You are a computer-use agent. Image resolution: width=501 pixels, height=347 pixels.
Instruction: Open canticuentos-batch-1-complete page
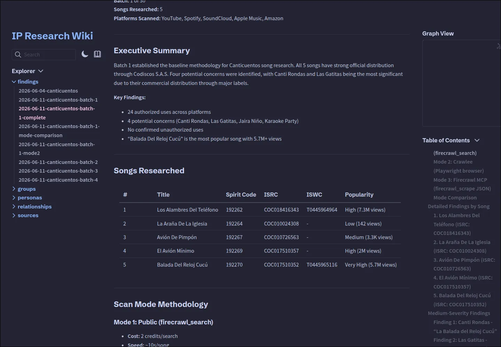click(57, 113)
